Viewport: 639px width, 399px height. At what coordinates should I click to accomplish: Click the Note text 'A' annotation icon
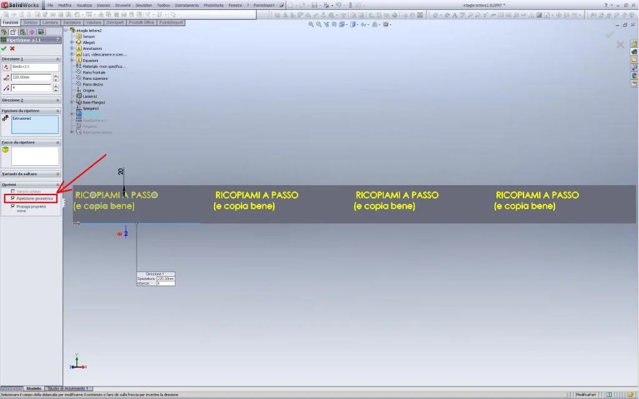click(x=454, y=15)
